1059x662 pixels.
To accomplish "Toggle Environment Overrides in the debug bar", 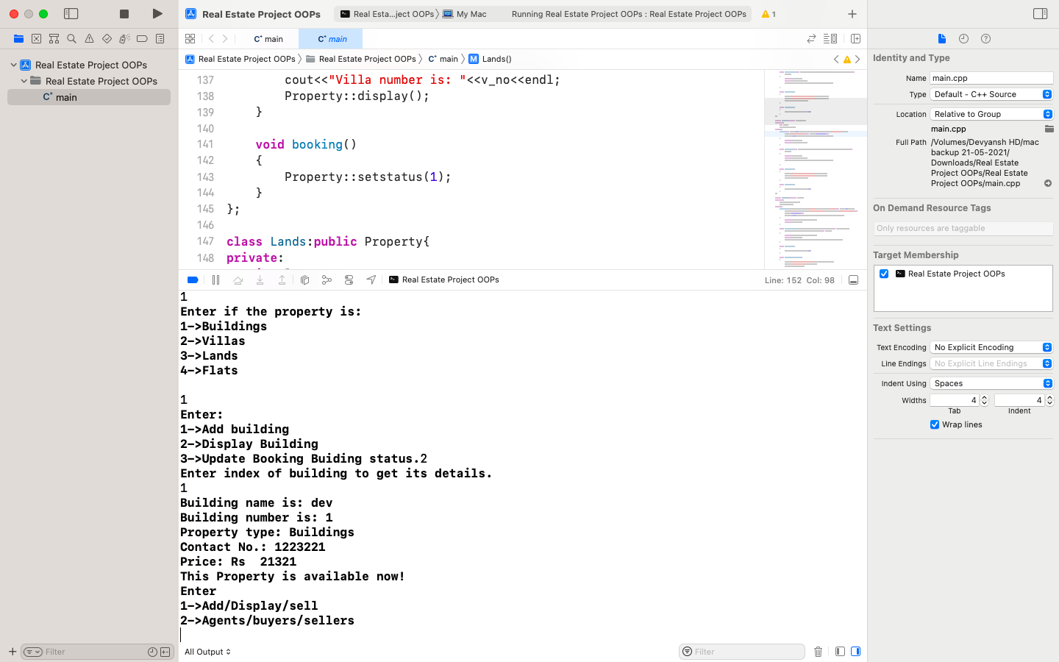I will tap(349, 280).
